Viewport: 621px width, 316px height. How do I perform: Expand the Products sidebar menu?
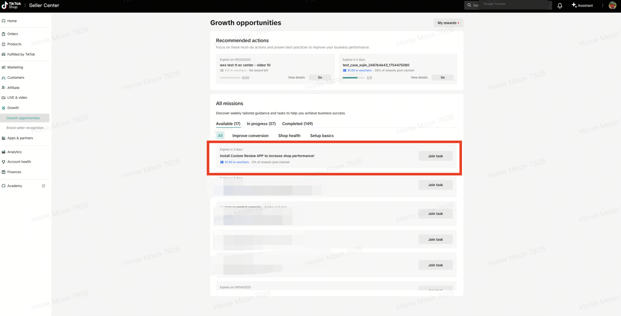tap(14, 44)
